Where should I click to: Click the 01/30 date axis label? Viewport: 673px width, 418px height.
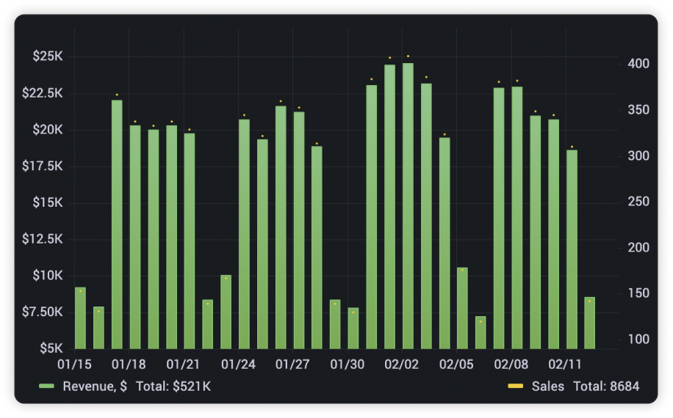(347, 364)
